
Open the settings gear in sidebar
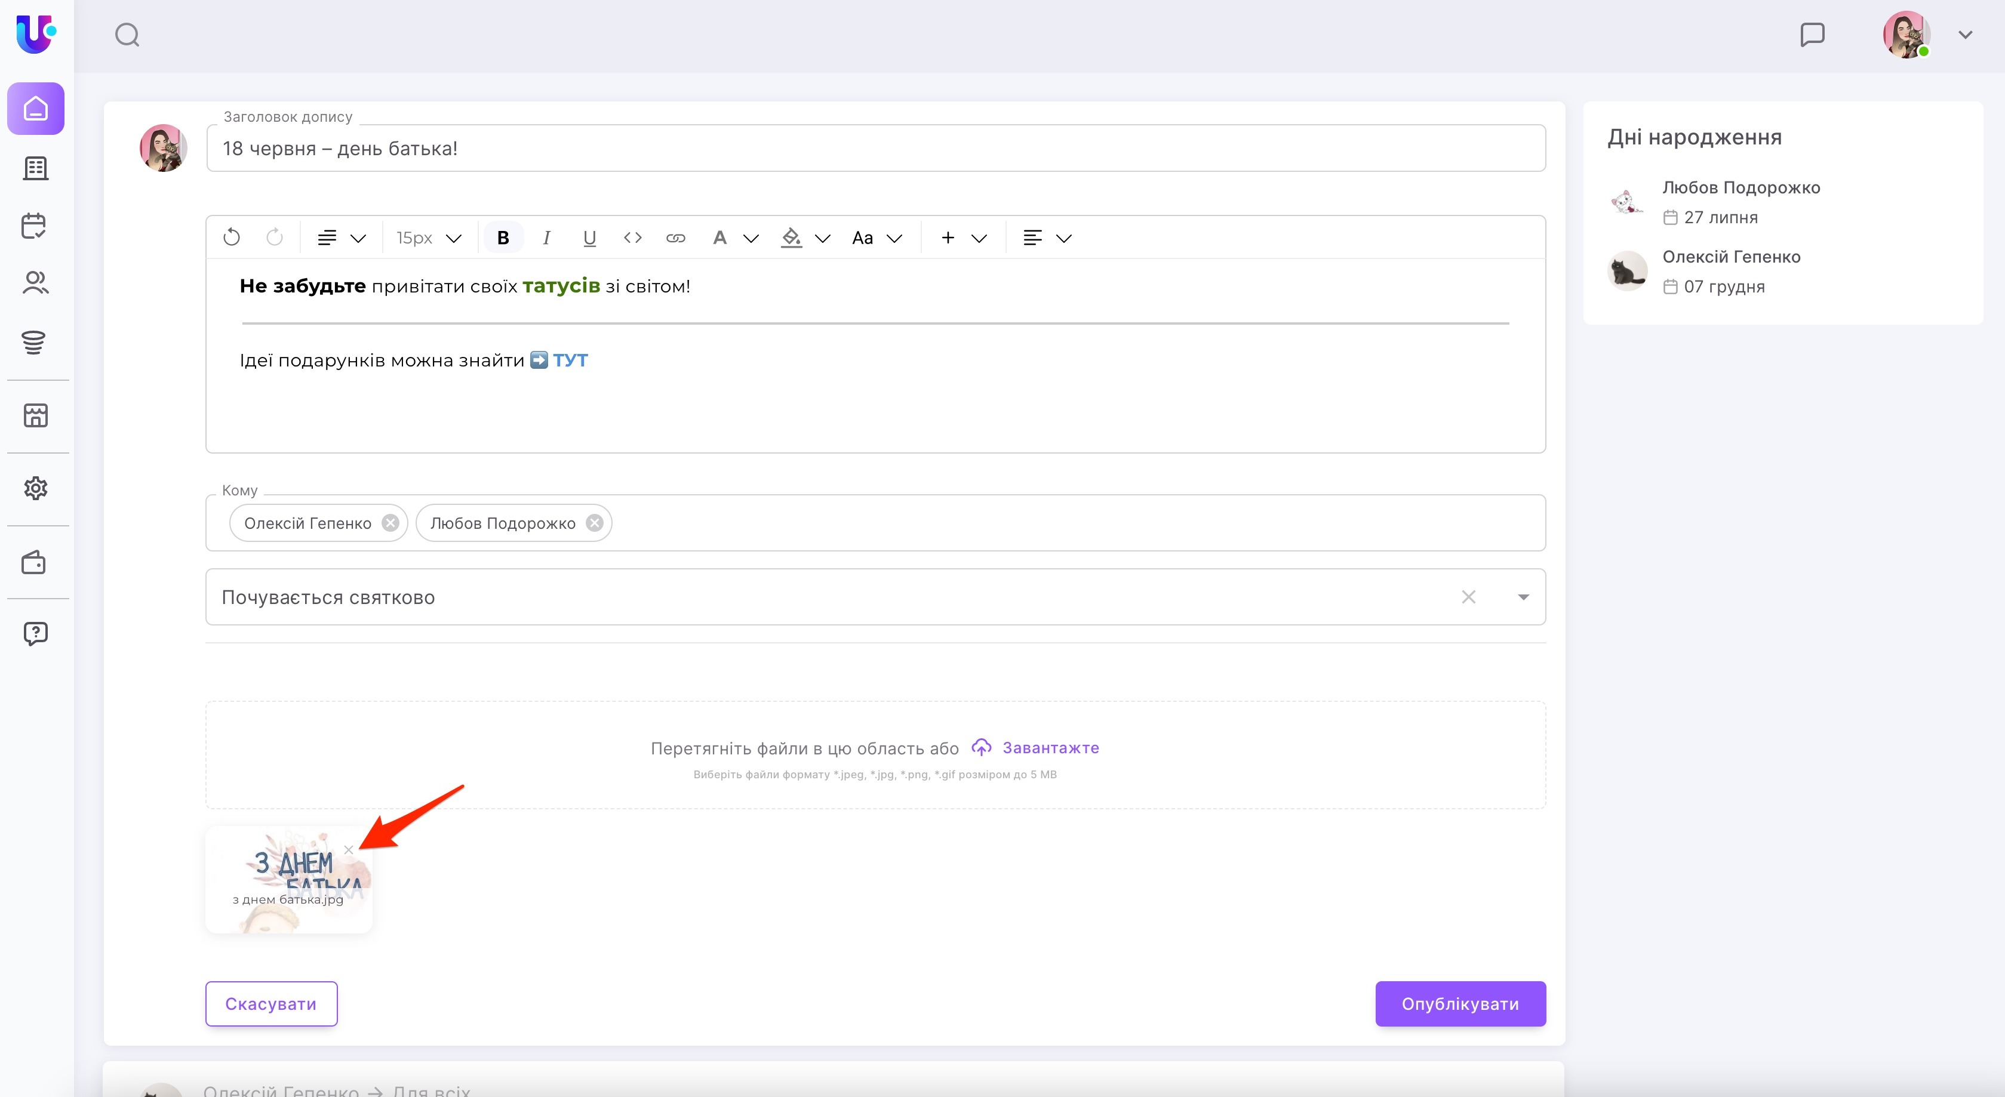click(36, 489)
